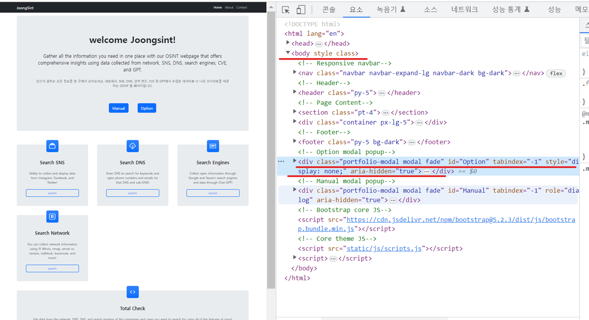Screen dimensions: 589x320
Task: Click the Search Engines card icon
Action: click(x=213, y=146)
